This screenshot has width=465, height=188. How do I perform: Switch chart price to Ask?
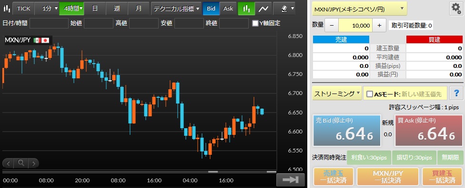[228, 9]
